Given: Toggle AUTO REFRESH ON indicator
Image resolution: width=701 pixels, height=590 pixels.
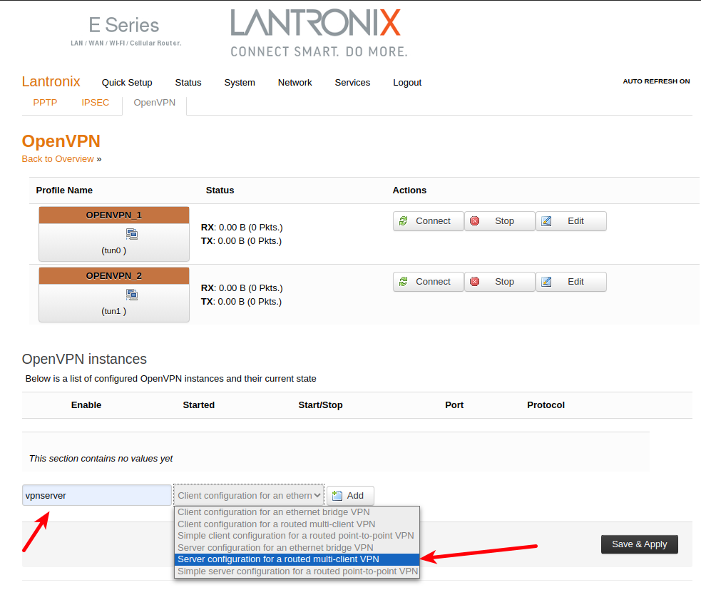Looking at the screenshot, I should point(656,81).
